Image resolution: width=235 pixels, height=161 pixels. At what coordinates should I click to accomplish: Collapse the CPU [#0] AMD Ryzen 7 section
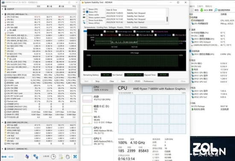3,14
